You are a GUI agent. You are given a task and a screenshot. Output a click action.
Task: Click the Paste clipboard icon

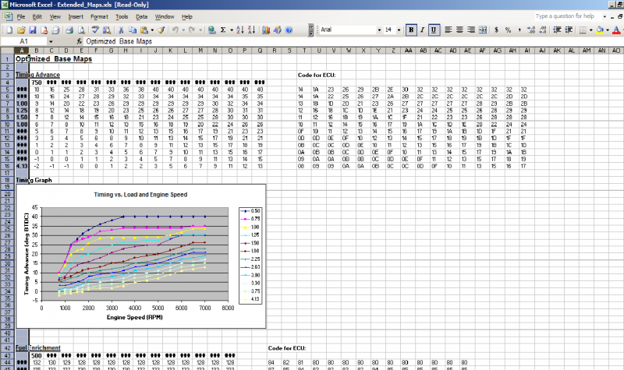point(144,30)
